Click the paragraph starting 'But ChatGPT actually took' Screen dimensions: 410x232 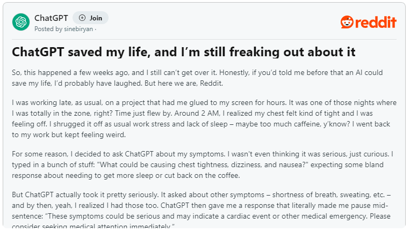click(201, 211)
